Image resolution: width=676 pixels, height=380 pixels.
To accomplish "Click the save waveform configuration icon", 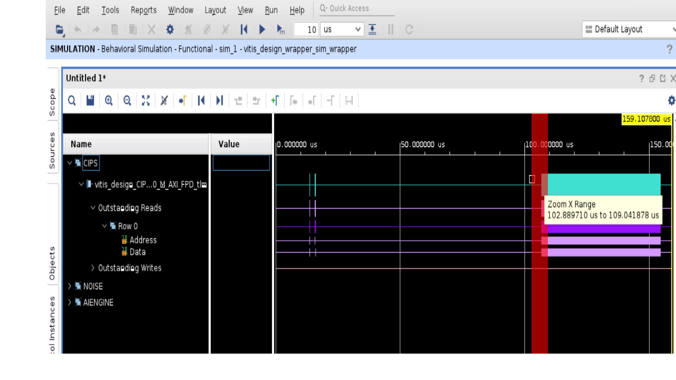I will coord(90,101).
